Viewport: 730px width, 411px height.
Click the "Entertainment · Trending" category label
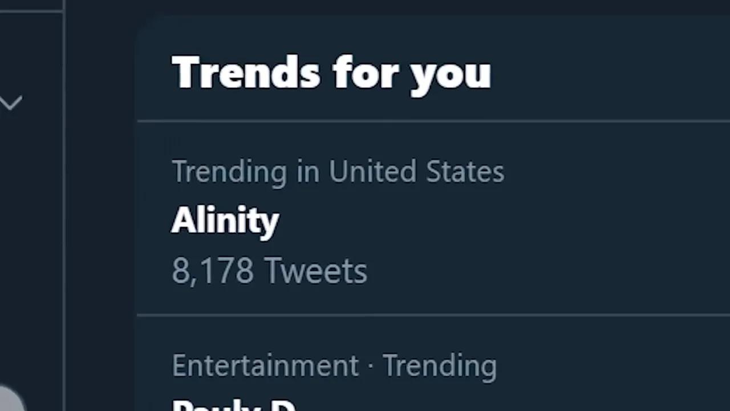pos(334,365)
